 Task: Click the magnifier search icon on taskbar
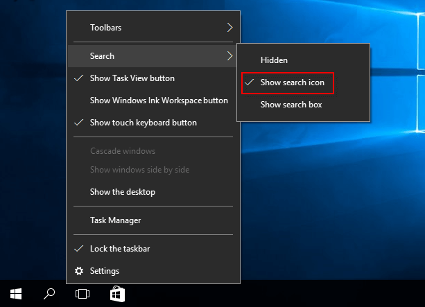49,294
